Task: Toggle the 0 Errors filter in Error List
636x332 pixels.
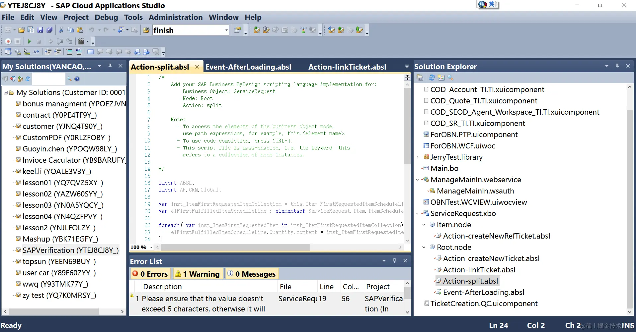Action: (150, 274)
